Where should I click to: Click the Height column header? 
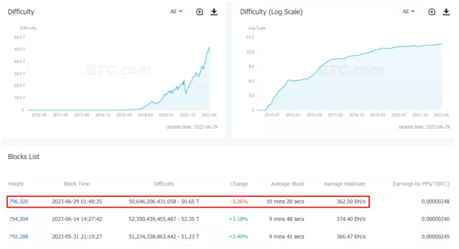coord(16,184)
